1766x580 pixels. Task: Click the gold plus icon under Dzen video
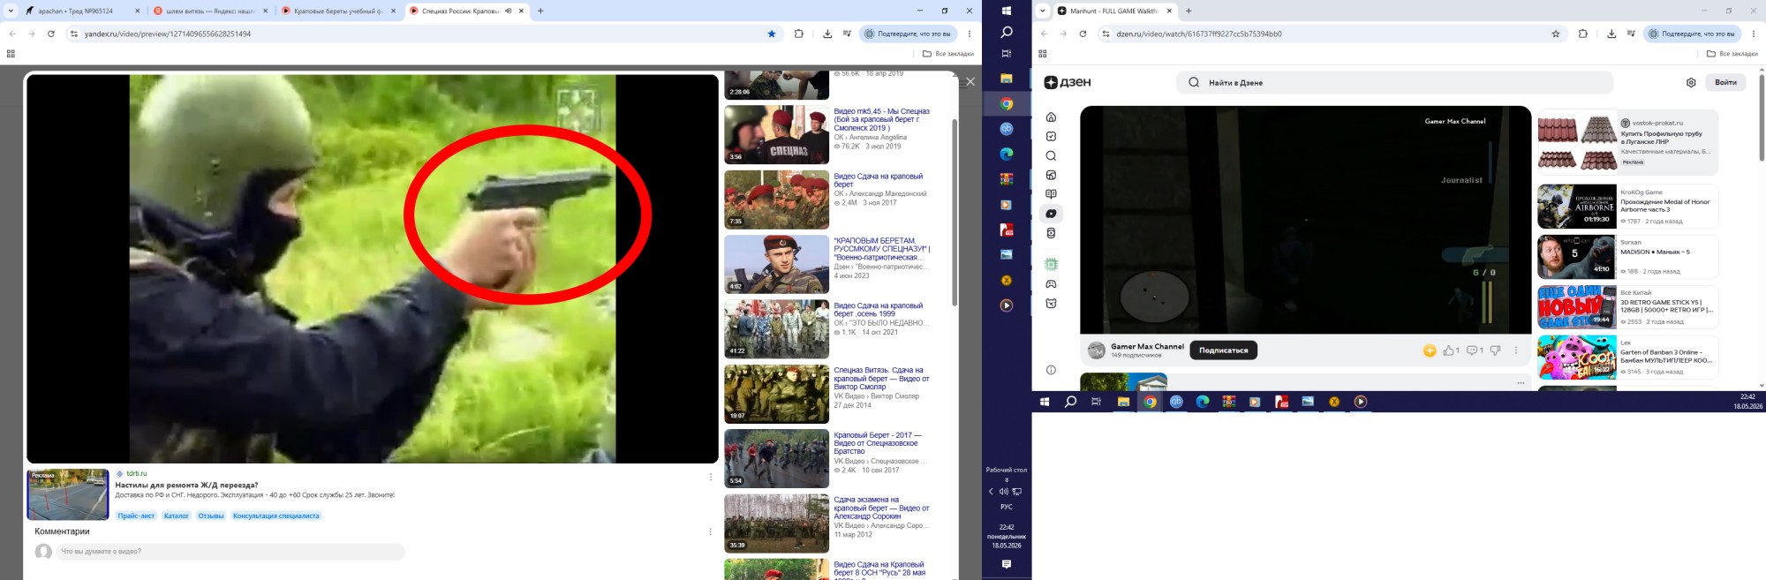tap(1430, 350)
